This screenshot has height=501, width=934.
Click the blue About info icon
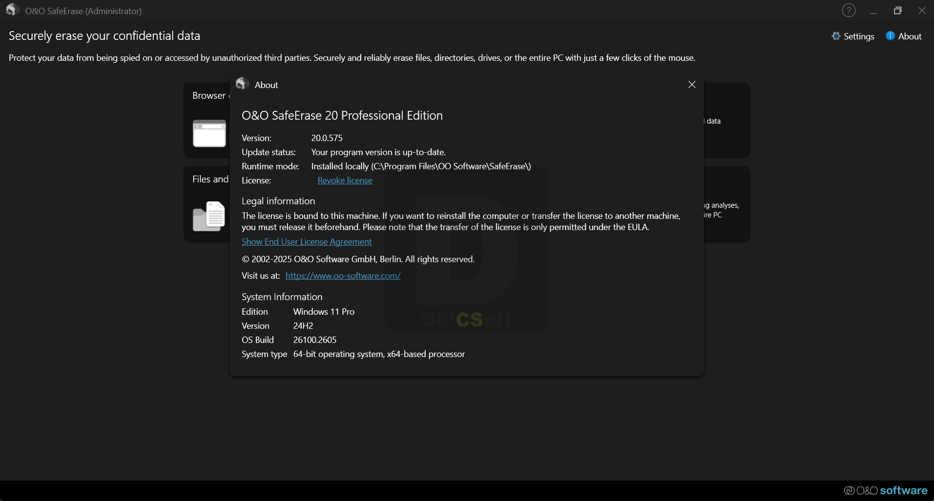[x=890, y=36]
